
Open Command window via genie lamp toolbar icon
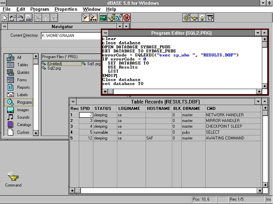pos(194,18)
